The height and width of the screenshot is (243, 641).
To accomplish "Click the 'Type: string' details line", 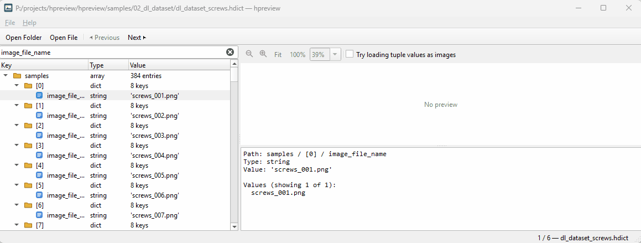I will click(267, 162).
